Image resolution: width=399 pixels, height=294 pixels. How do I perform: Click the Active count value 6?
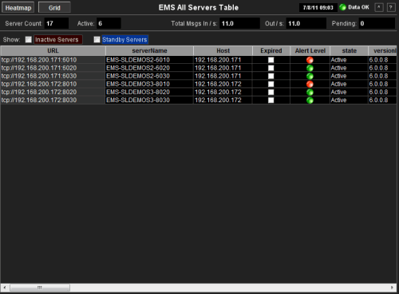(109, 23)
